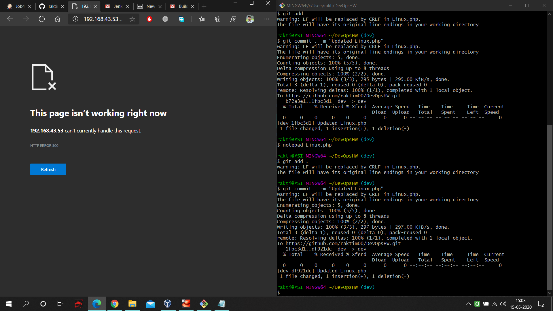Click the back navigation arrow in browser
The height and width of the screenshot is (311, 553).
click(x=10, y=19)
